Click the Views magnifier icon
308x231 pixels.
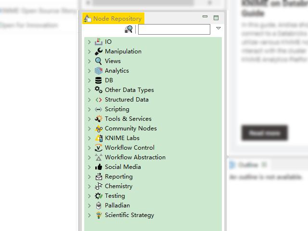[x=99, y=61]
